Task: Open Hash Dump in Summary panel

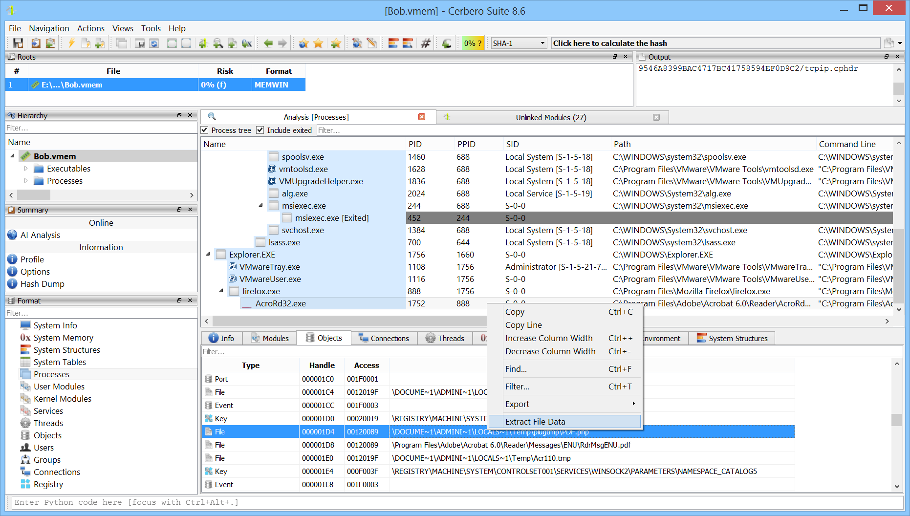Action: pyautogui.click(x=42, y=284)
